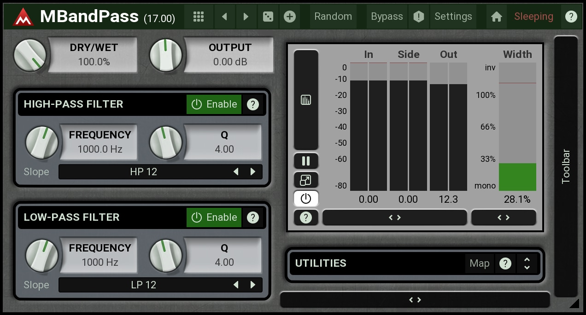
Task: Click the Dry/Wet knob
Action: click(30, 55)
